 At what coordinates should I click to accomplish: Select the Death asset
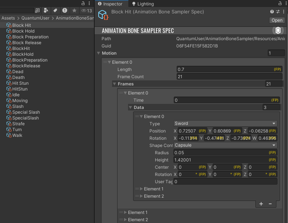pyautogui.click(x=18, y=77)
